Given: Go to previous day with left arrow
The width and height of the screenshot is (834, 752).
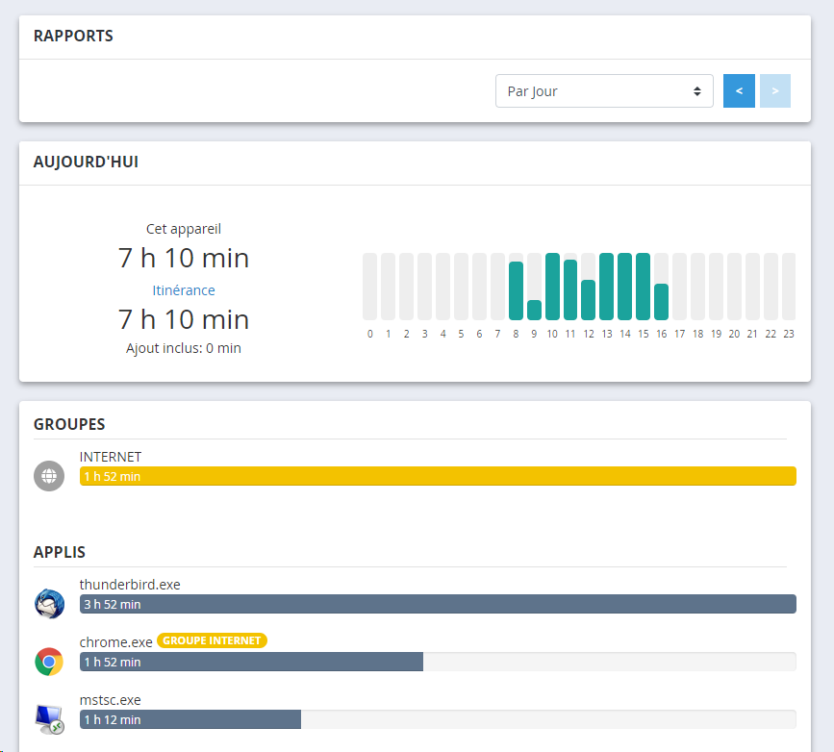Looking at the screenshot, I should [x=739, y=91].
